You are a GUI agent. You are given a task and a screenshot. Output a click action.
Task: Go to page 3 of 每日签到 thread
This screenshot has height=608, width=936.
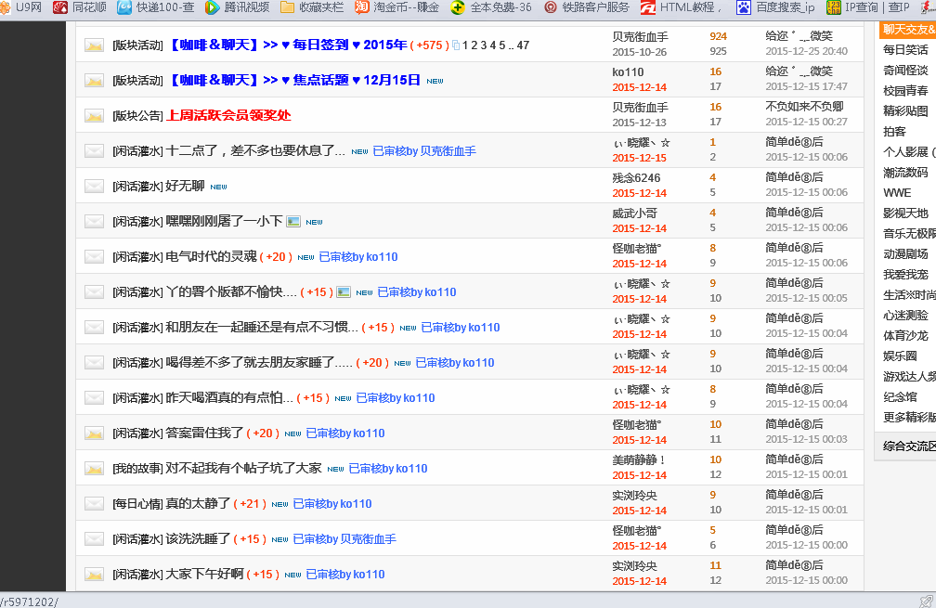point(484,45)
